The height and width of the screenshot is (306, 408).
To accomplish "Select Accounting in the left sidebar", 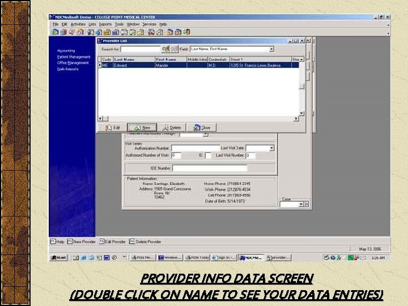I will point(66,50).
